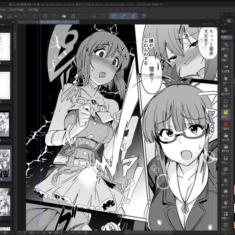Click the dimmed invert selection icon
This screenshot has width=235, height=235.
pos(94,16)
